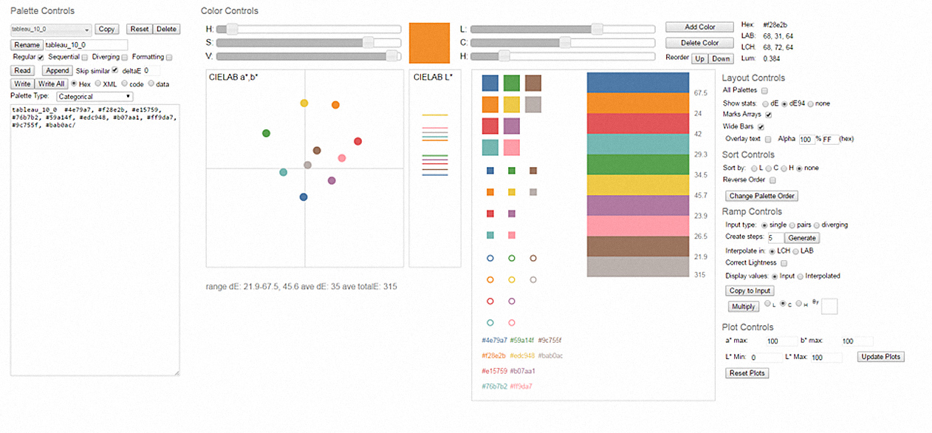Click the Change Palette Order button
This screenshot has width=932, height=433.
(x=761, y=196)
